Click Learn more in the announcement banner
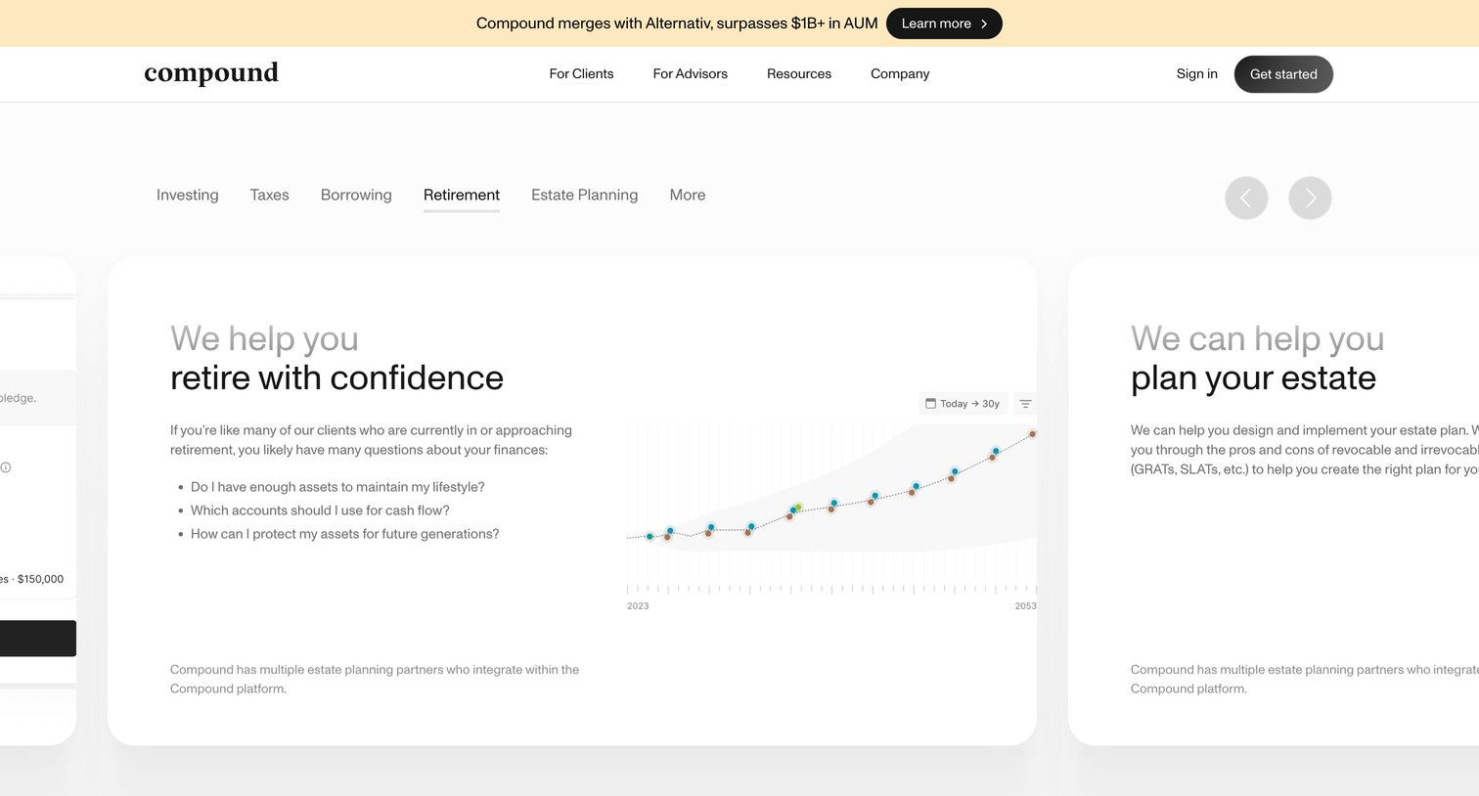This screenshot has width=1479, height=796. (x=944, y=23)
